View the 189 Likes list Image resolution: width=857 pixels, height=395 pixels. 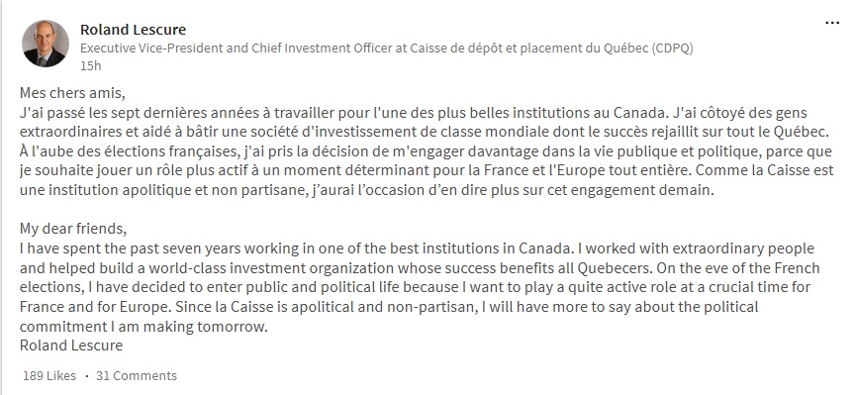pyautogui.click(x=49, y=376)
